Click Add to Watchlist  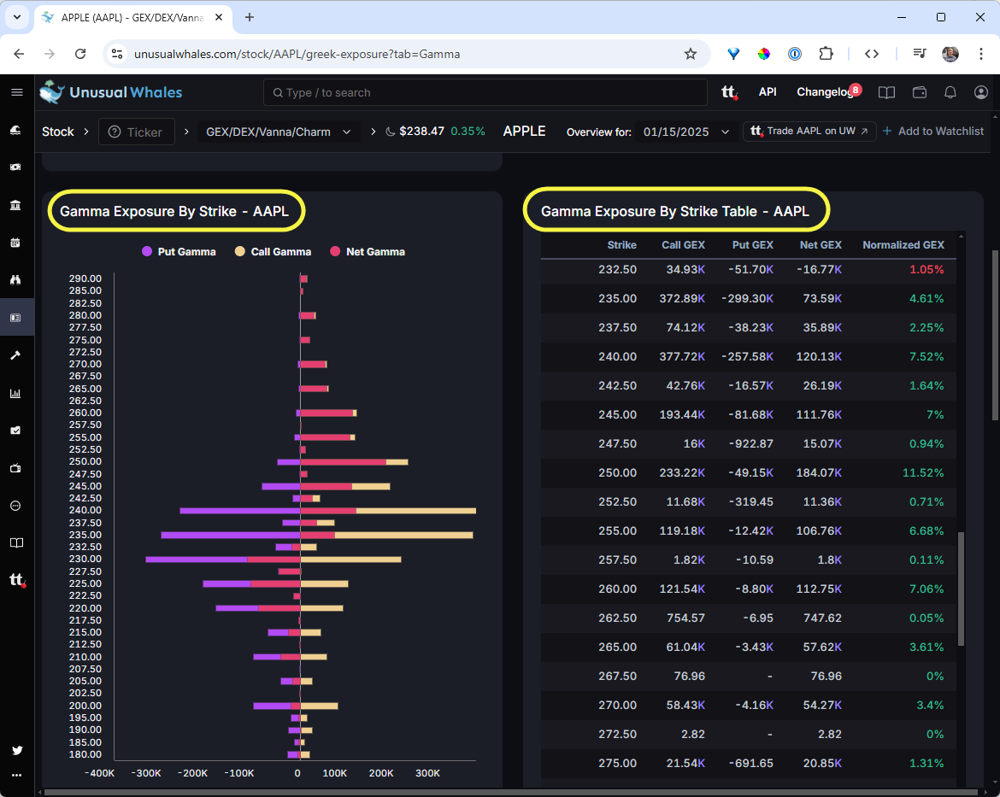[933, 132]
